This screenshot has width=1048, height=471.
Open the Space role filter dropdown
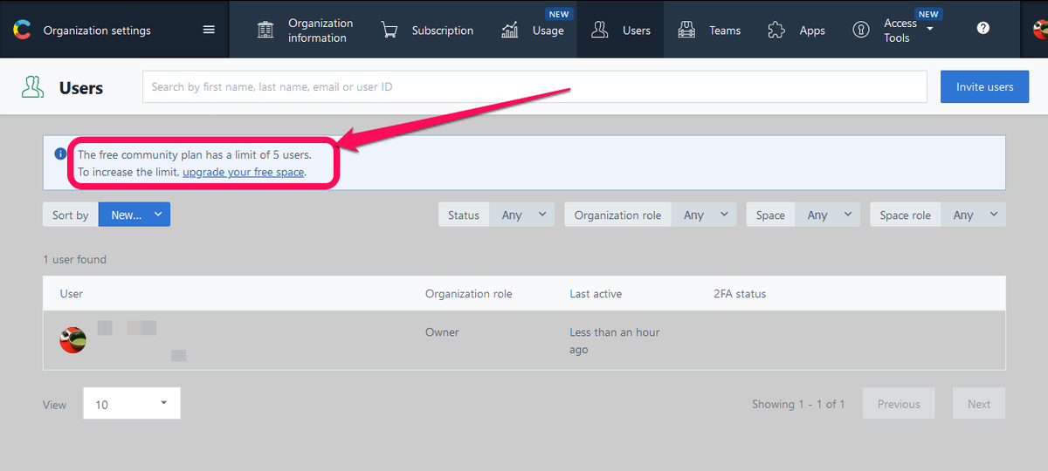pos(974,215)
